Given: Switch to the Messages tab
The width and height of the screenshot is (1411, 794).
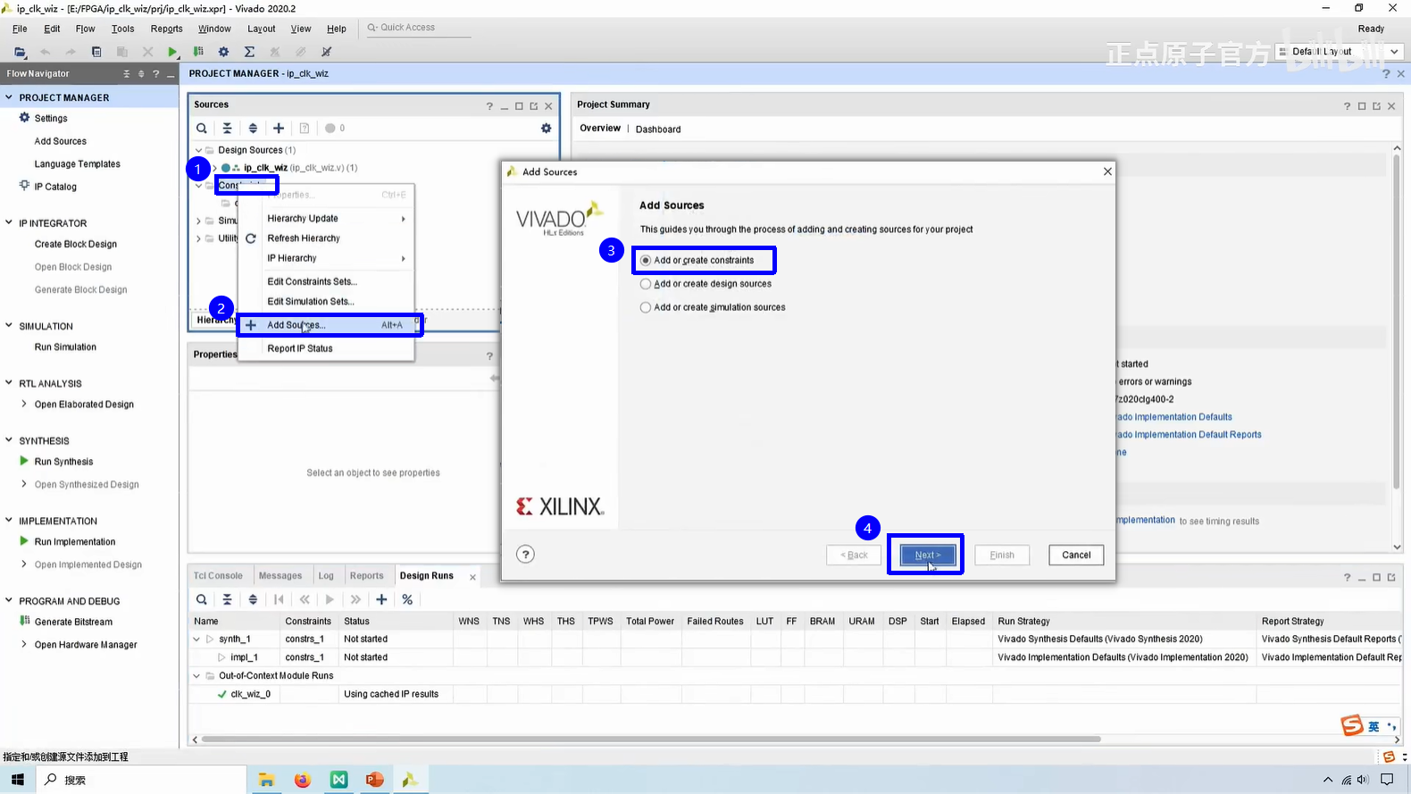Looking at the screenshot, I should pyautogui.click(x=280, y=576).
